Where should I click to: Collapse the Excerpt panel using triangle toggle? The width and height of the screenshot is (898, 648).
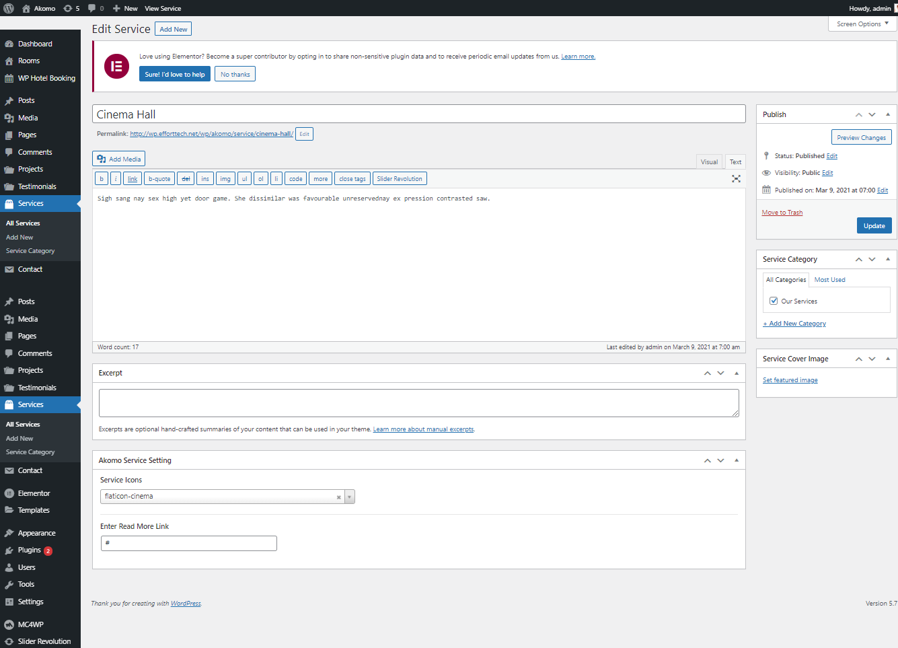click(x=736, y=373)
